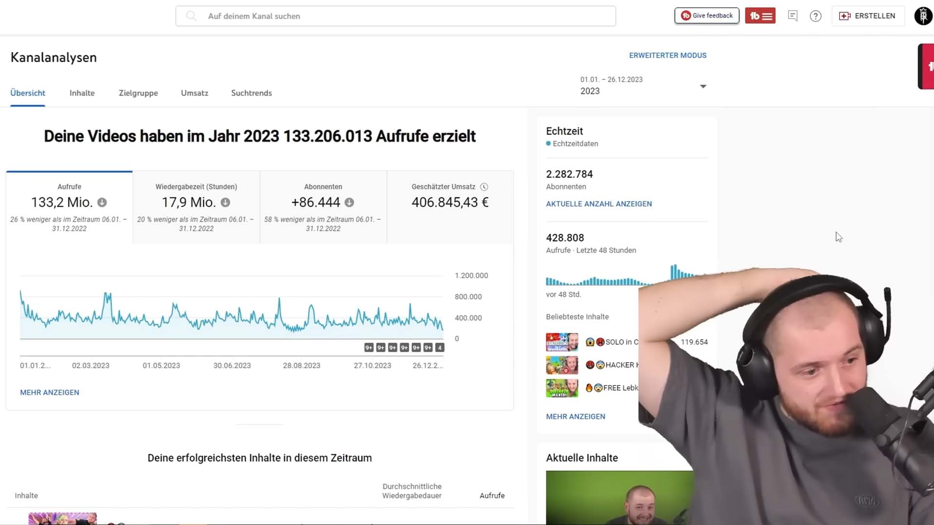The image size is (934, 525).
Task: Click MEHR ANZEIGEN below the chart
Action: click(x=49, y=392)
